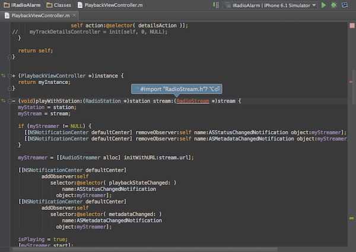
Task: Click gutter navigation icon beside playWithStation method
Action: pyautogui.click(x=4, y=101)
